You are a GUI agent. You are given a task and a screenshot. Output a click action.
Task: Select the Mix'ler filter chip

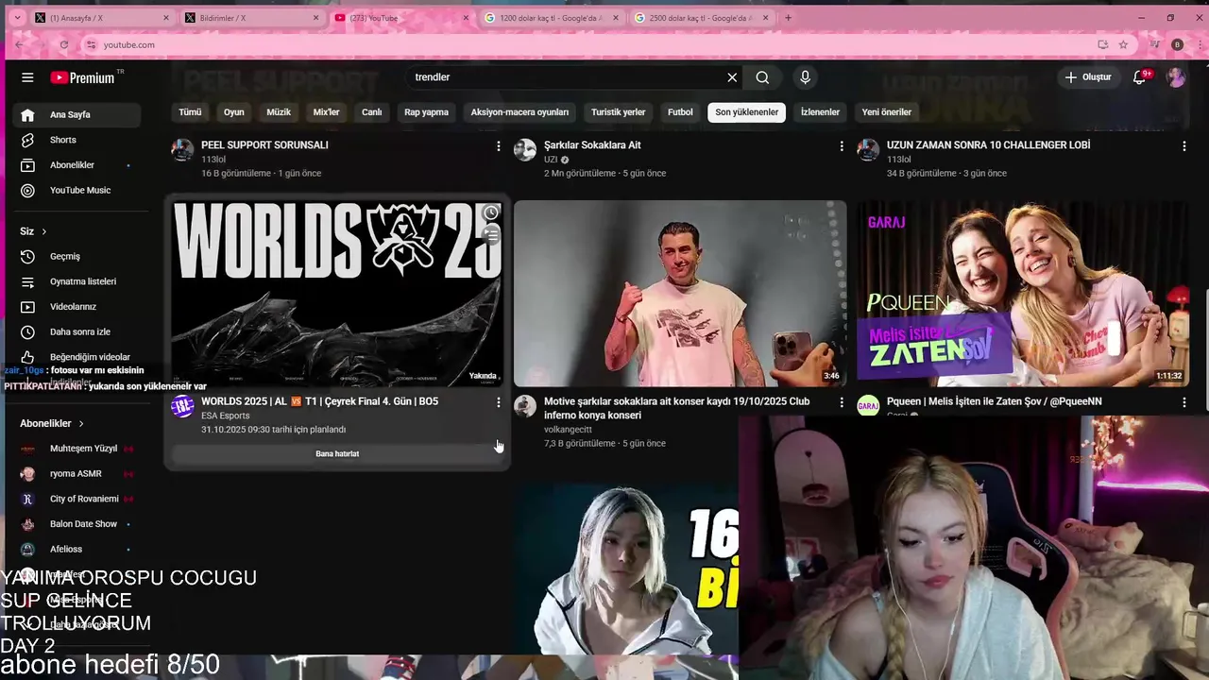point(326,112)
